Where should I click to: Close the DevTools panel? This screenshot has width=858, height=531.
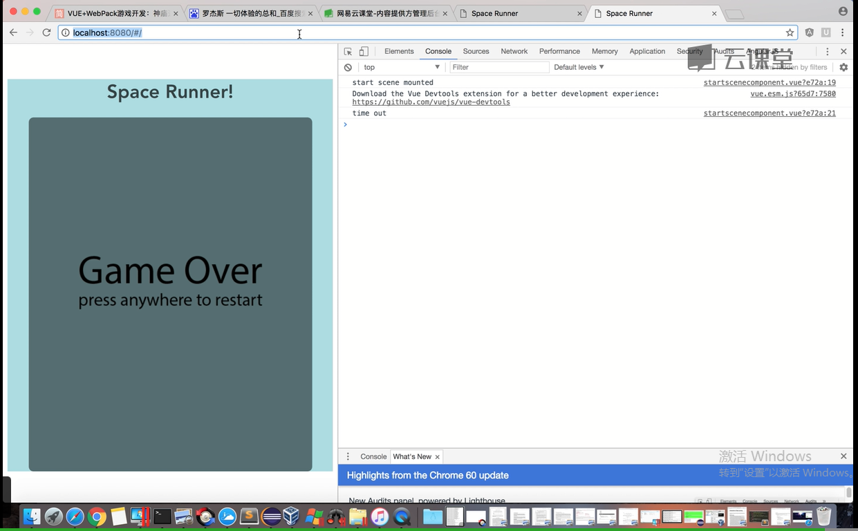coord(843,51)
